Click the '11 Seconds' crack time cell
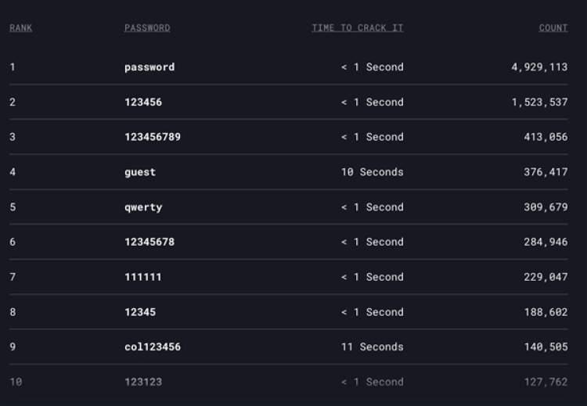This screenshot has width=587, height=406. click(372, 347)
